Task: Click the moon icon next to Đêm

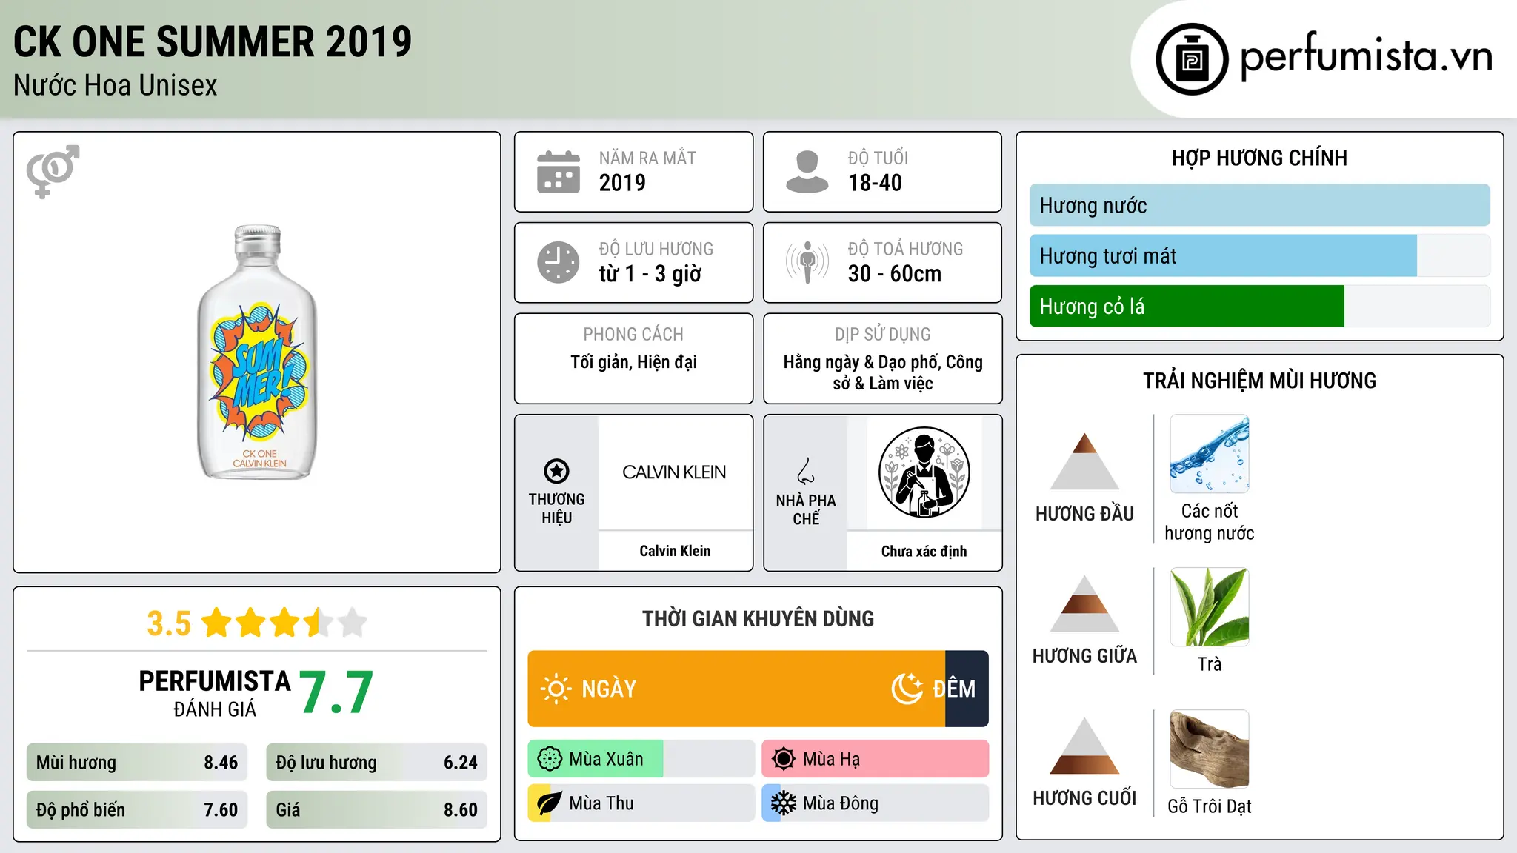Action: pyautogui.click(x=907, y=689)
